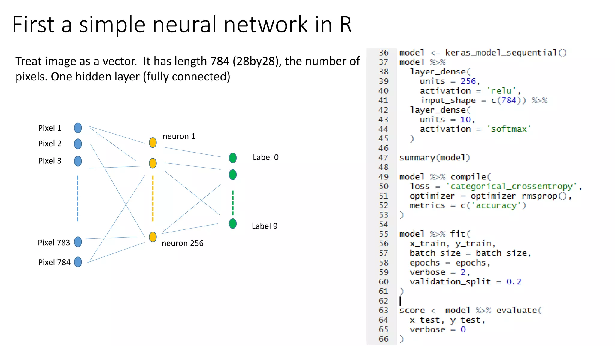Click the validation_split value 0.2
Viewport: 615px width, 346px height.
tap(514, 282)
